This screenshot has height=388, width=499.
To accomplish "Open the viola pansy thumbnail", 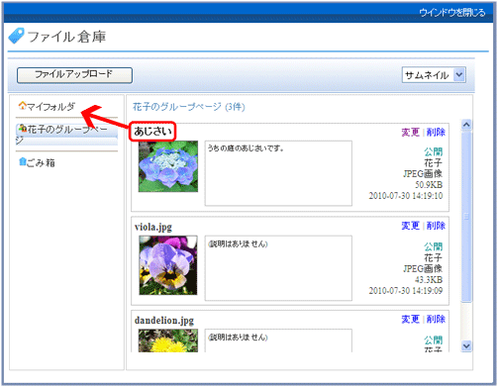I will click(168, 265).
